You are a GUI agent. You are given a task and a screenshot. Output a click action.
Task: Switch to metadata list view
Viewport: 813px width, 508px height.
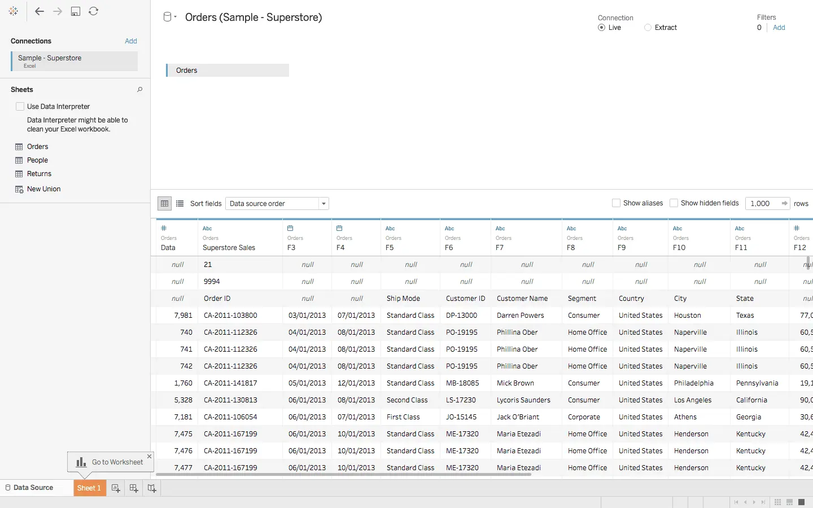[180, 204]
